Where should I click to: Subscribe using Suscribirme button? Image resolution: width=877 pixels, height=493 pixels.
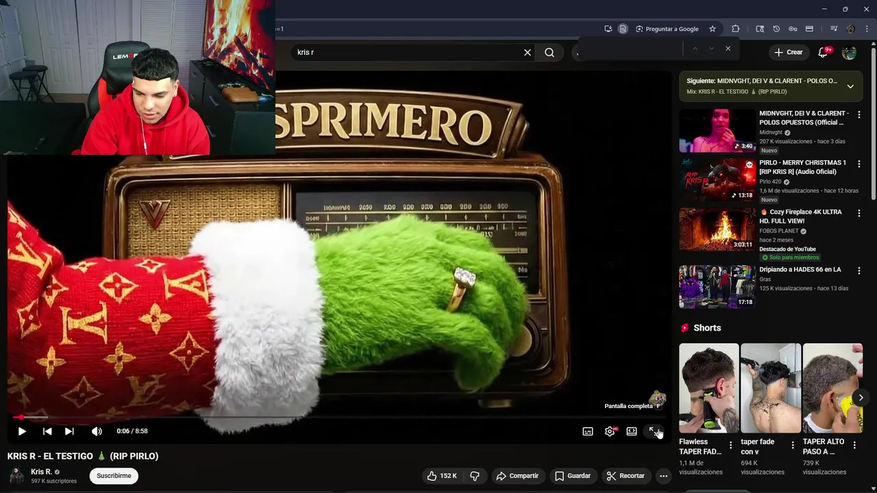click(x=114, y=476)
